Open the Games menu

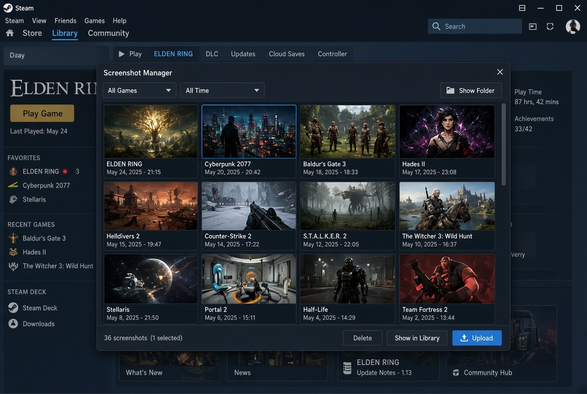94,21
